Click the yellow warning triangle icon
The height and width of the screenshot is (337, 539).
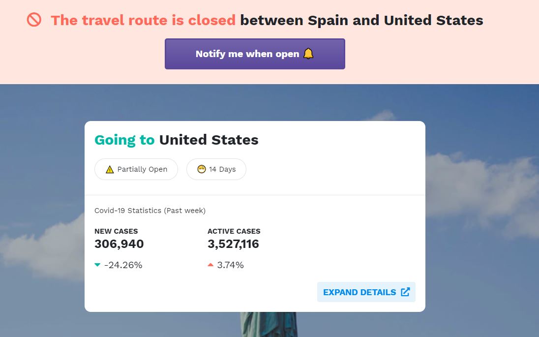coord(110,170)
